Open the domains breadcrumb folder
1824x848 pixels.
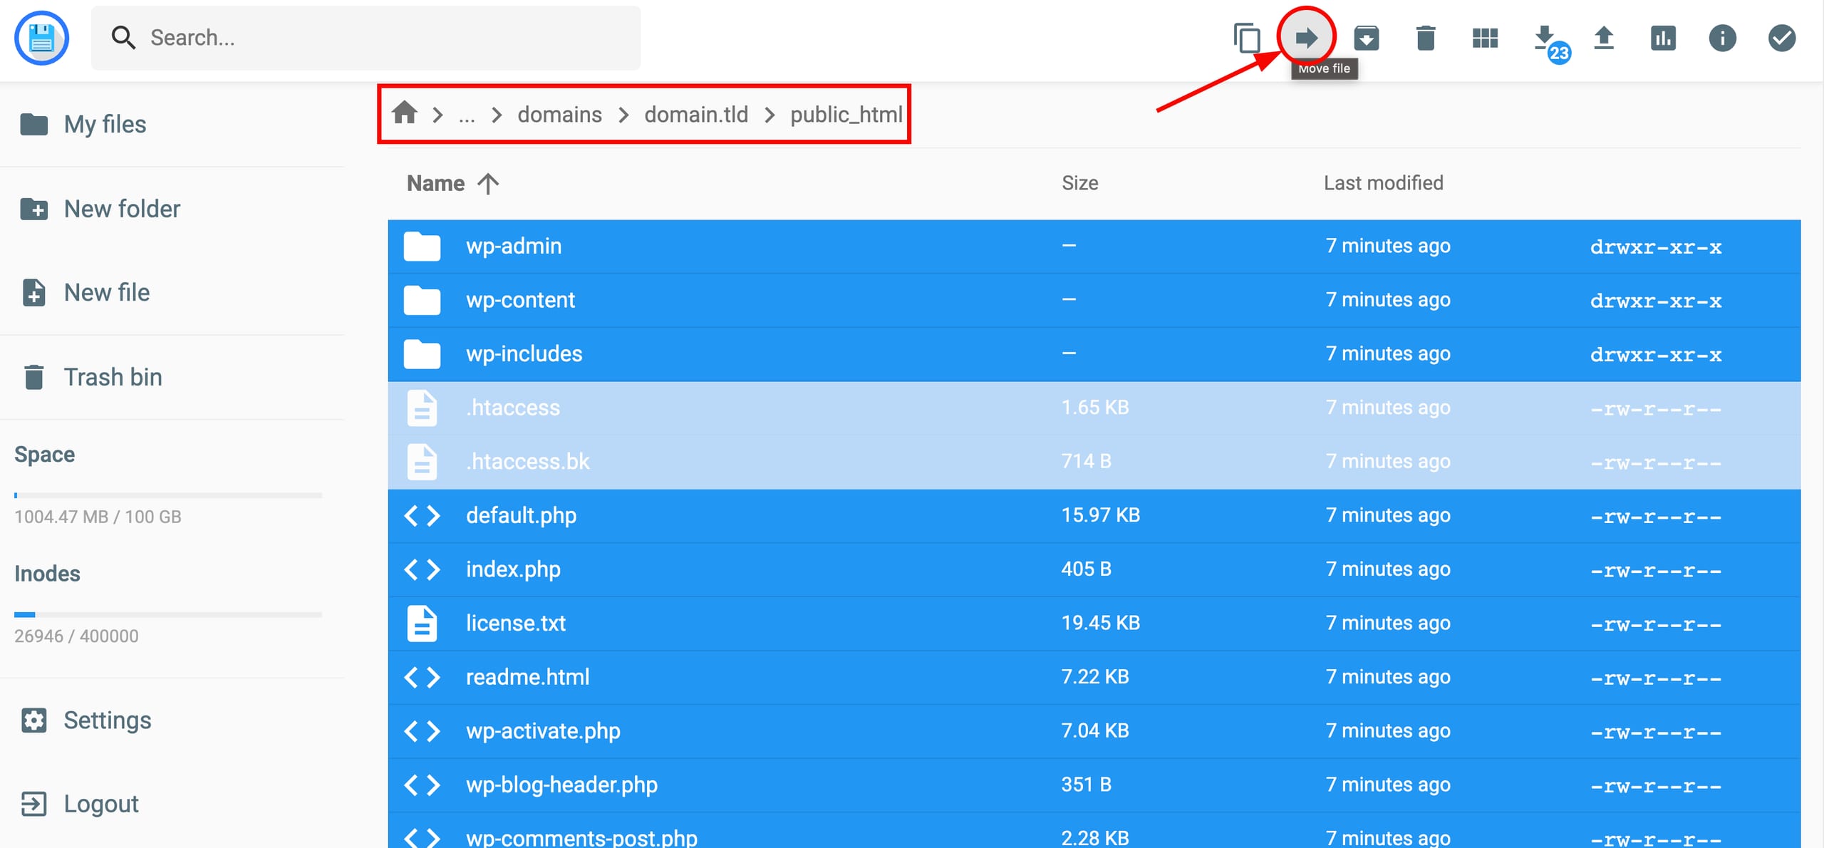click(x=559, y=114)
